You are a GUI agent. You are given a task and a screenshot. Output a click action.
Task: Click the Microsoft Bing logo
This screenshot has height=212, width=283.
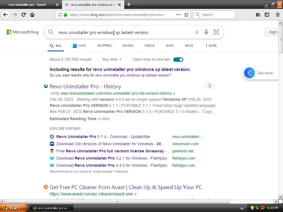(x=23, y=32)
